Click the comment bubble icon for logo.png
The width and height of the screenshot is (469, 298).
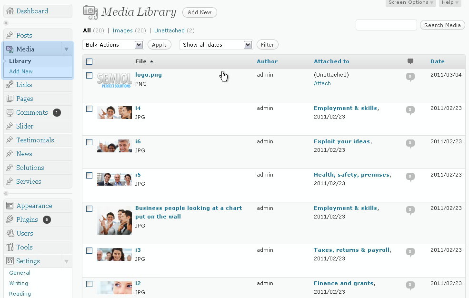[410, 77]
